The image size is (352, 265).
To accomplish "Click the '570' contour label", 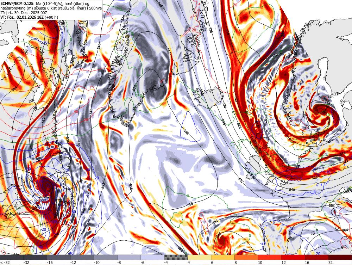I will 344,247.
